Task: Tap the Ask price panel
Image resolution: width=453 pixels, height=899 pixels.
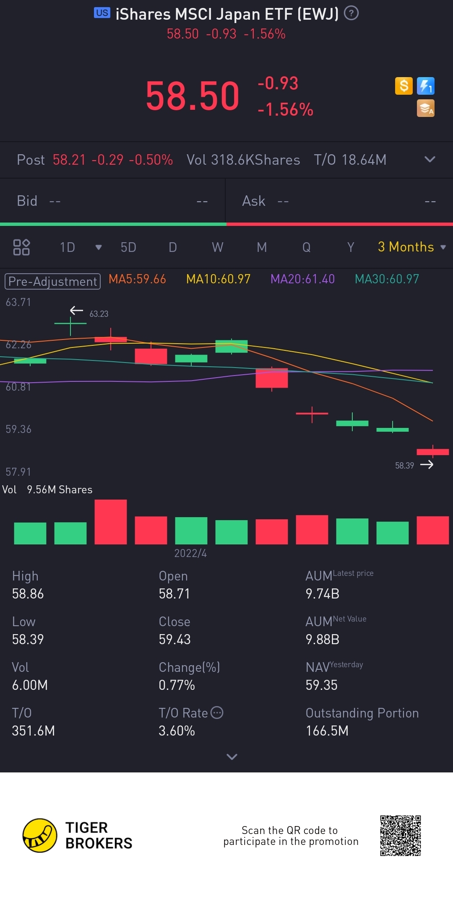Action: click(x=339, y=201)
